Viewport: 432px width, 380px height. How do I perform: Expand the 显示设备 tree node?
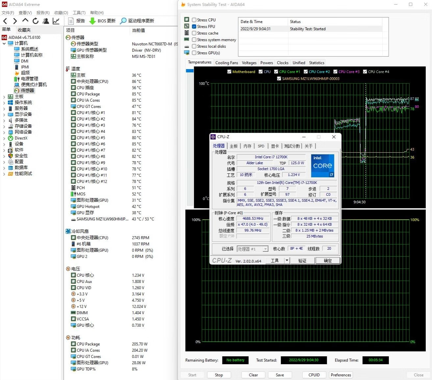point(4,114)
